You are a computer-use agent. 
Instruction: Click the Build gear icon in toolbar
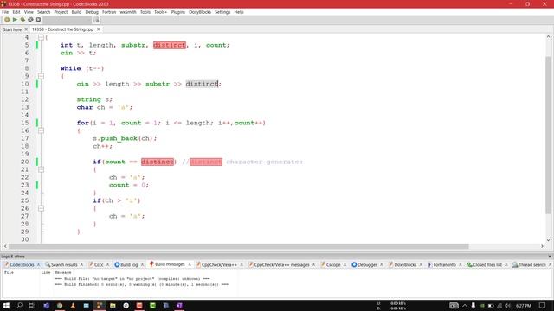pos(7,20)
